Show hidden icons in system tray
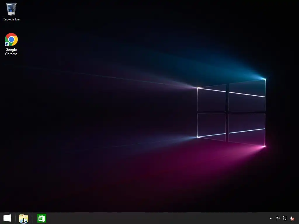 (x=271, y=218)
